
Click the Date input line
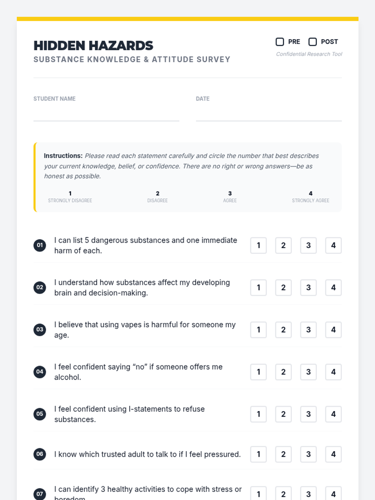click(269, 114)
